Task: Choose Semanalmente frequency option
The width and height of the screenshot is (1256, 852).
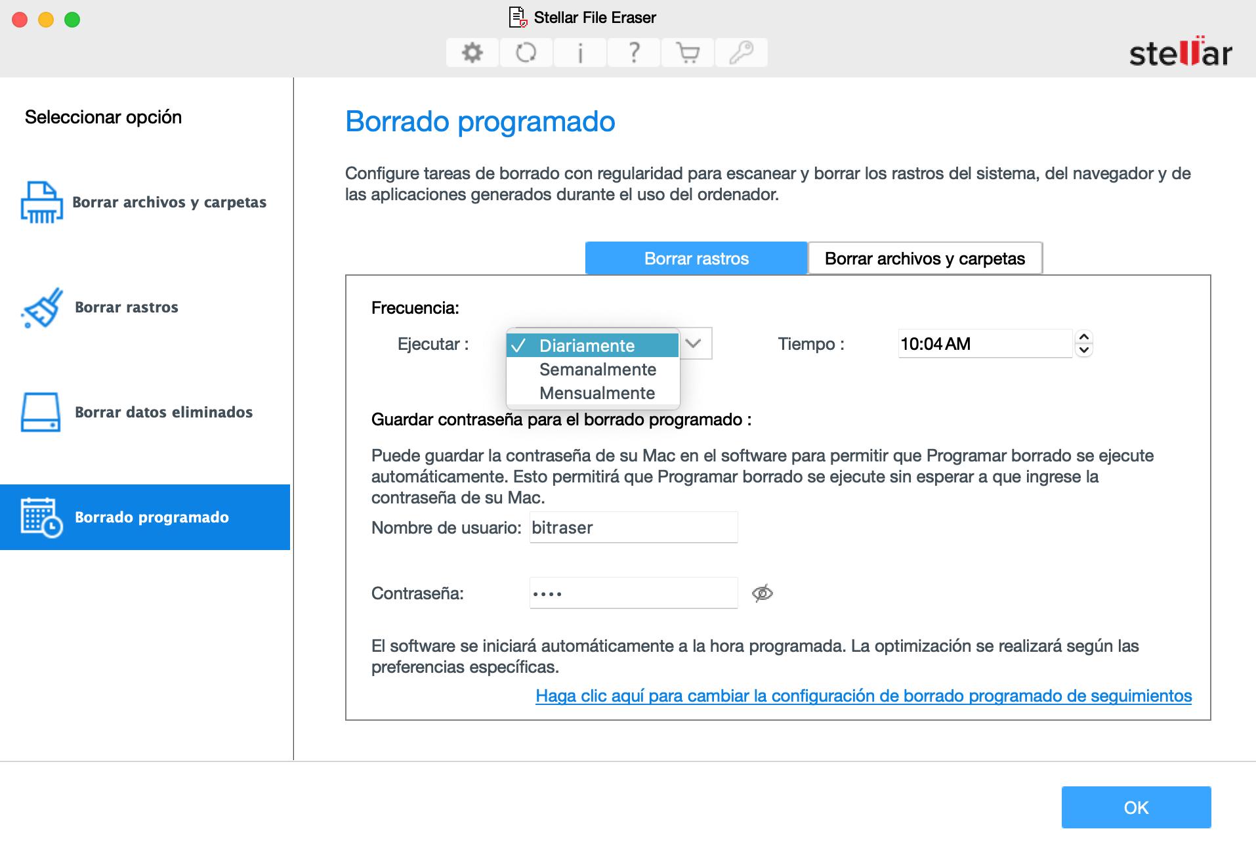Action: click(593, 370)
